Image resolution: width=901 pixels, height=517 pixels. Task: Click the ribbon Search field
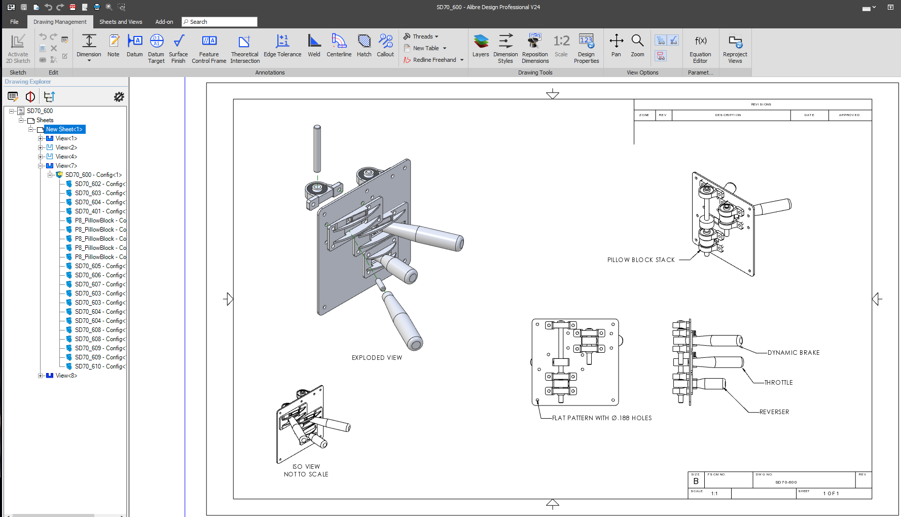pyautogui.click(x=220, y=22)
